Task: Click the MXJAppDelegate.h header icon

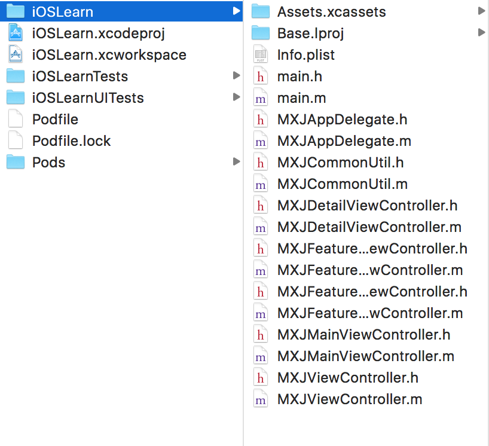Action: [x=260, y=120]
